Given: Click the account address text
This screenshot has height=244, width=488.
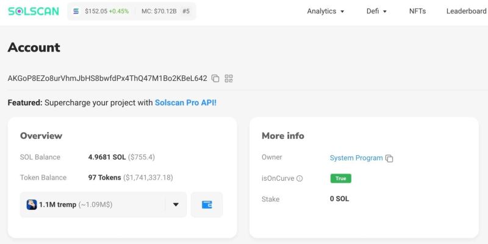Looking at the screenshot, I should [107, 78].
